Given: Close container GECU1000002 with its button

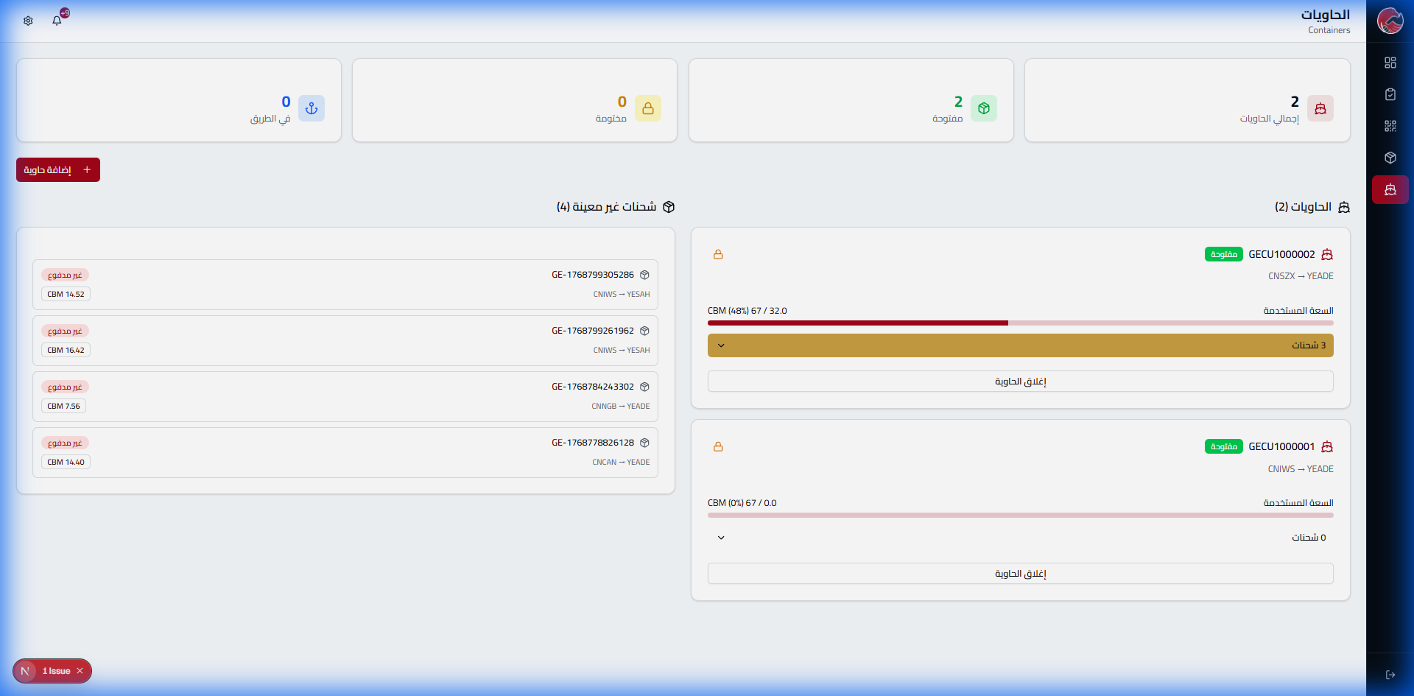Looking at the screenshot, I should [x=1020, y=382].
